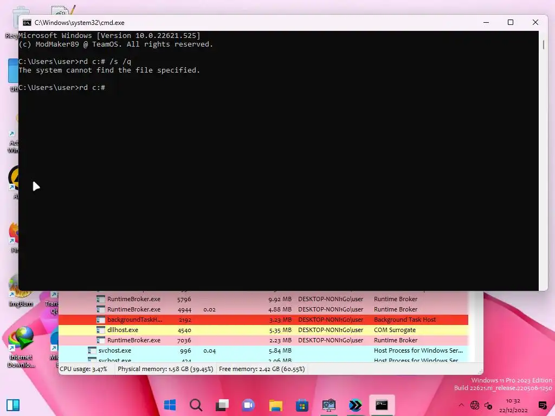The height and width of the screenshot is (416, 555).
Task: Click the COM Surrogate description cell
Action: click(x=395, y=330)
